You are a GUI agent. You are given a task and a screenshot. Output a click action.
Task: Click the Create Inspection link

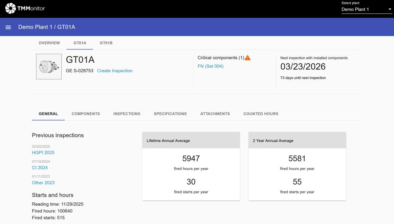[x=115, y=71]
